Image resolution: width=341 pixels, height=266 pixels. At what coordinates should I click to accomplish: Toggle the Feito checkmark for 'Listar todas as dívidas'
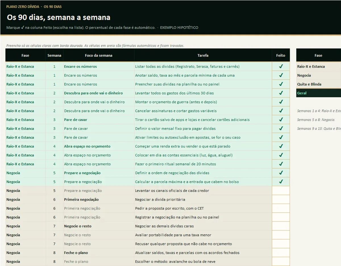tap(281, 66)
